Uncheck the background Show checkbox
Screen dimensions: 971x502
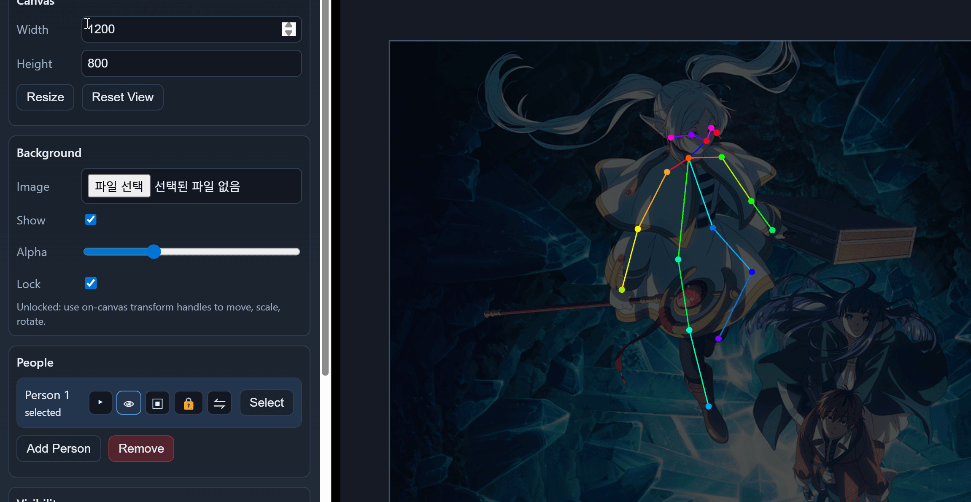[91, 219]
